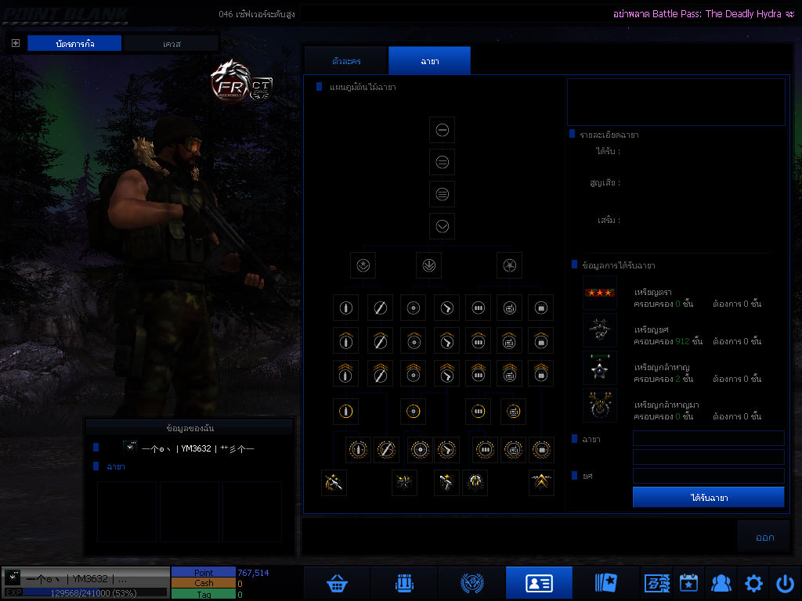802x601 pixels.
Task: Click the ออก exit button
Action: coord(764,537)
